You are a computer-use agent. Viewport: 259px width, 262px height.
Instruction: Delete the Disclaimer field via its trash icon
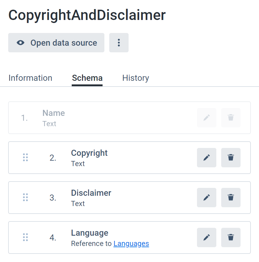231,198
